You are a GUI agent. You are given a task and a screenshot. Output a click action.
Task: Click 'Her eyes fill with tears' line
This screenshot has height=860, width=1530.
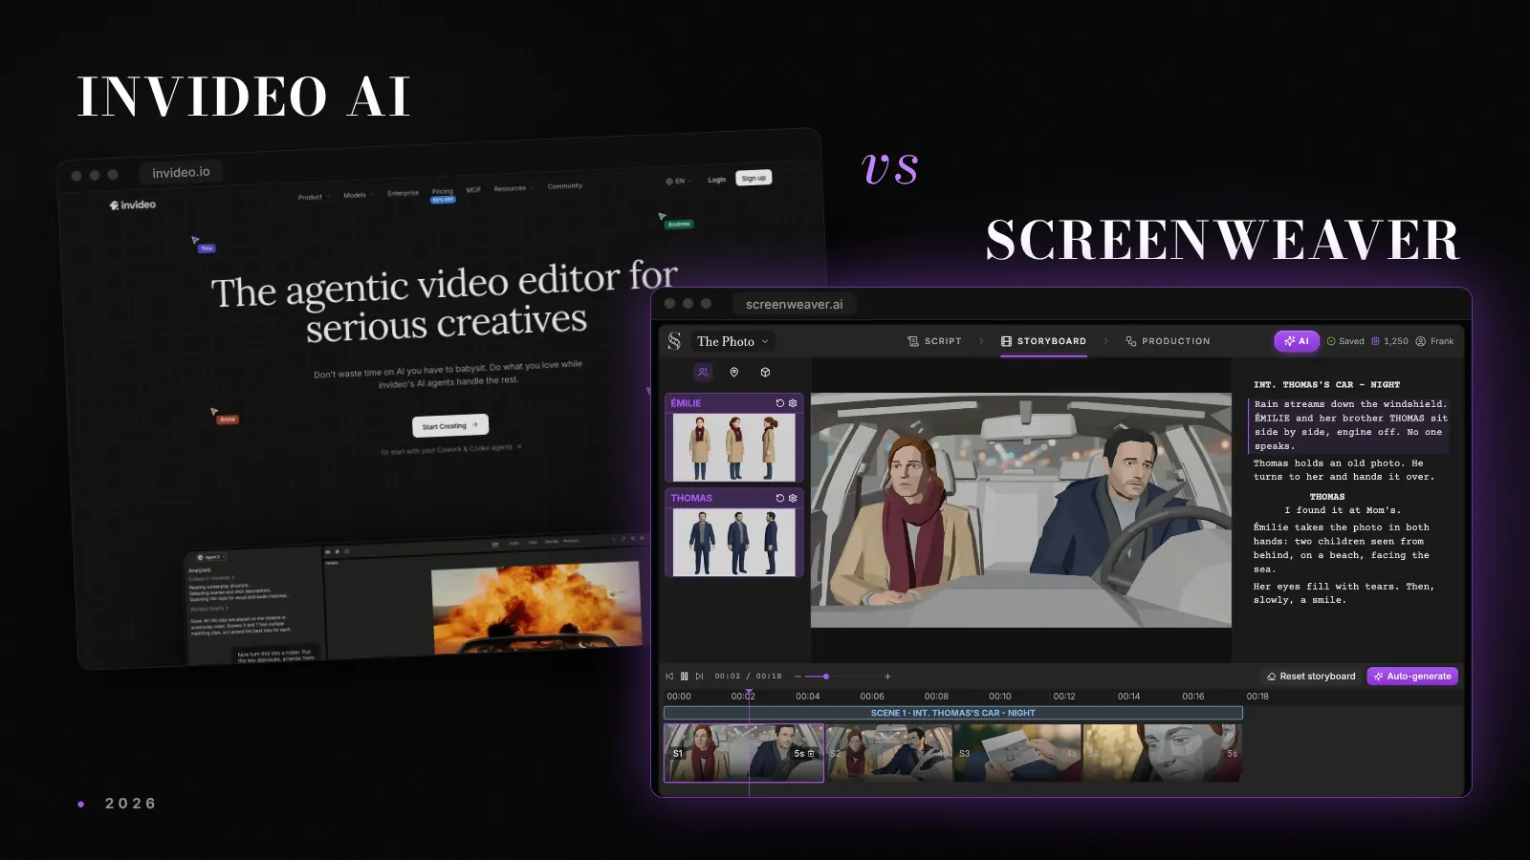click(x=1344, y=593)
